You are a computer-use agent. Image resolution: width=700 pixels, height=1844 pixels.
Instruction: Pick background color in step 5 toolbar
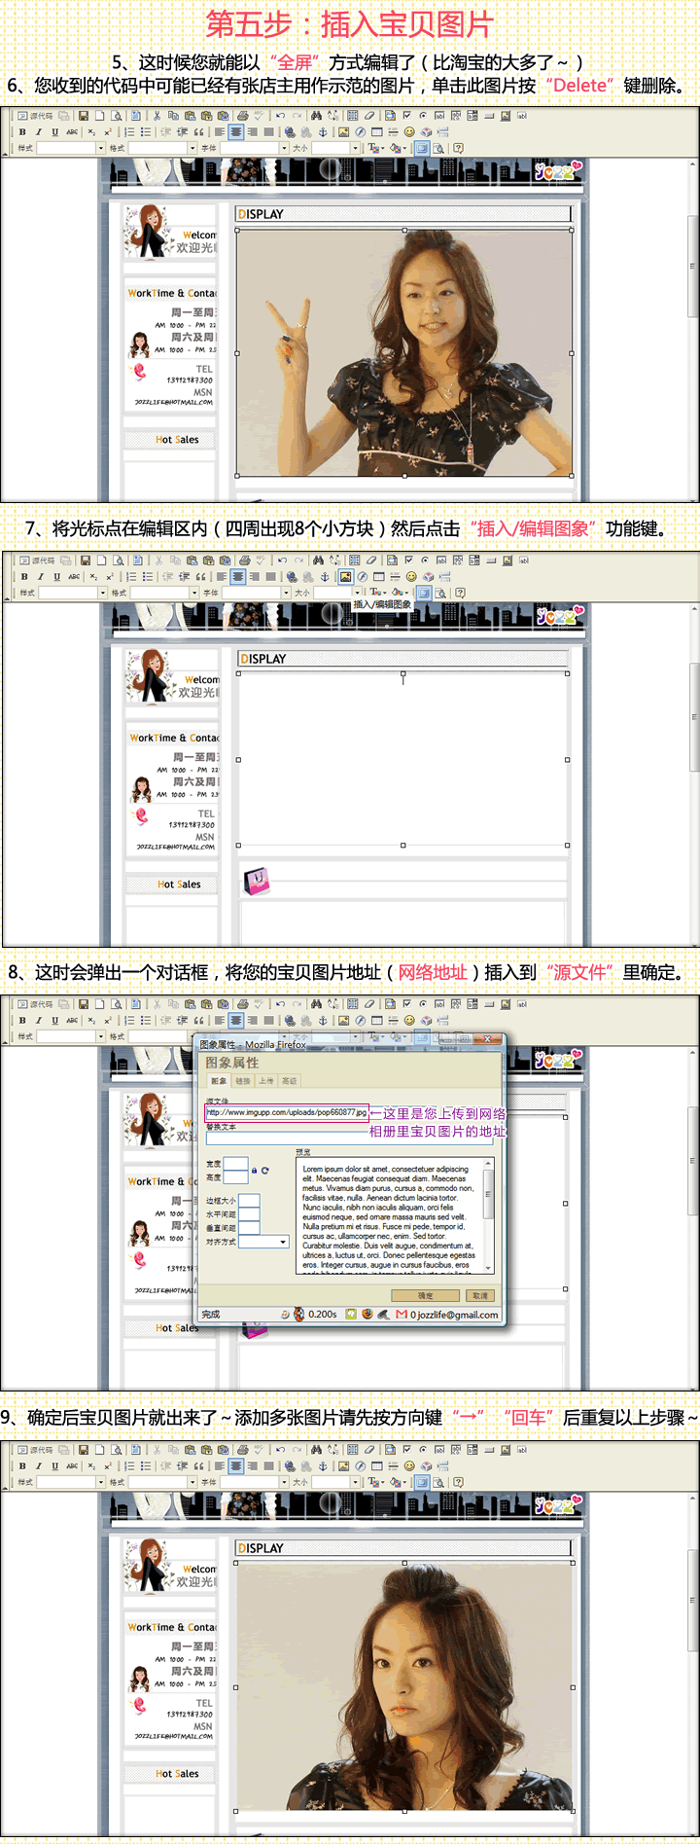click(396, 147)
